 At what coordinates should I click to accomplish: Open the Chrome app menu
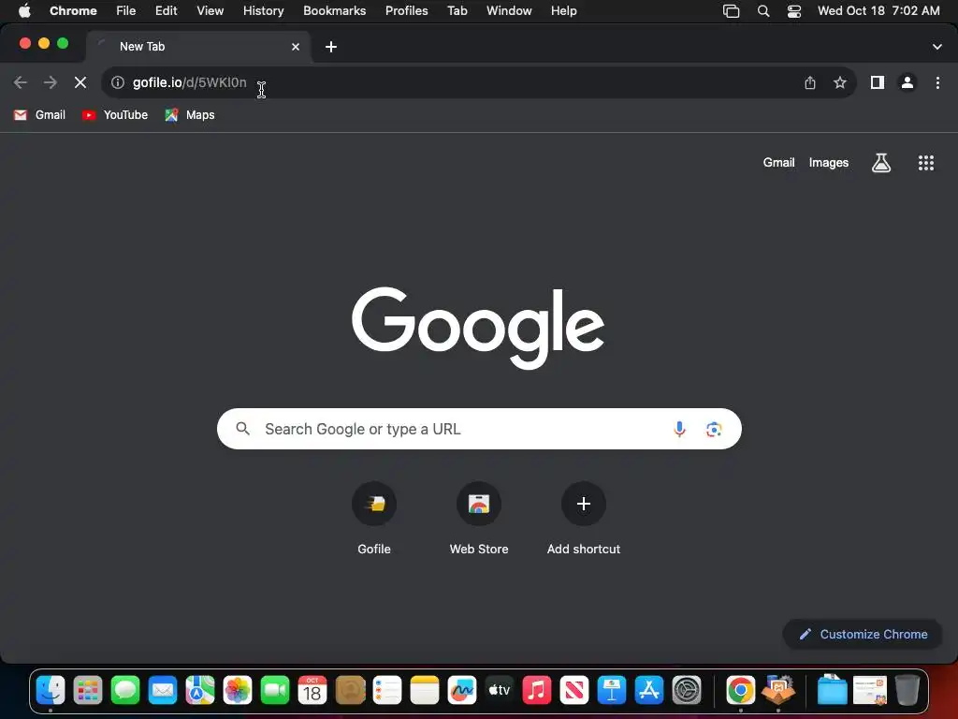pyautogui.click(x=73, y=11)
